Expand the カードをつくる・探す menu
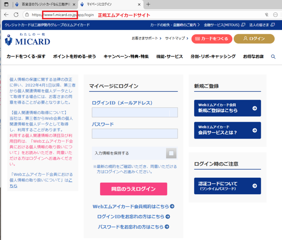 coord(26,57)
